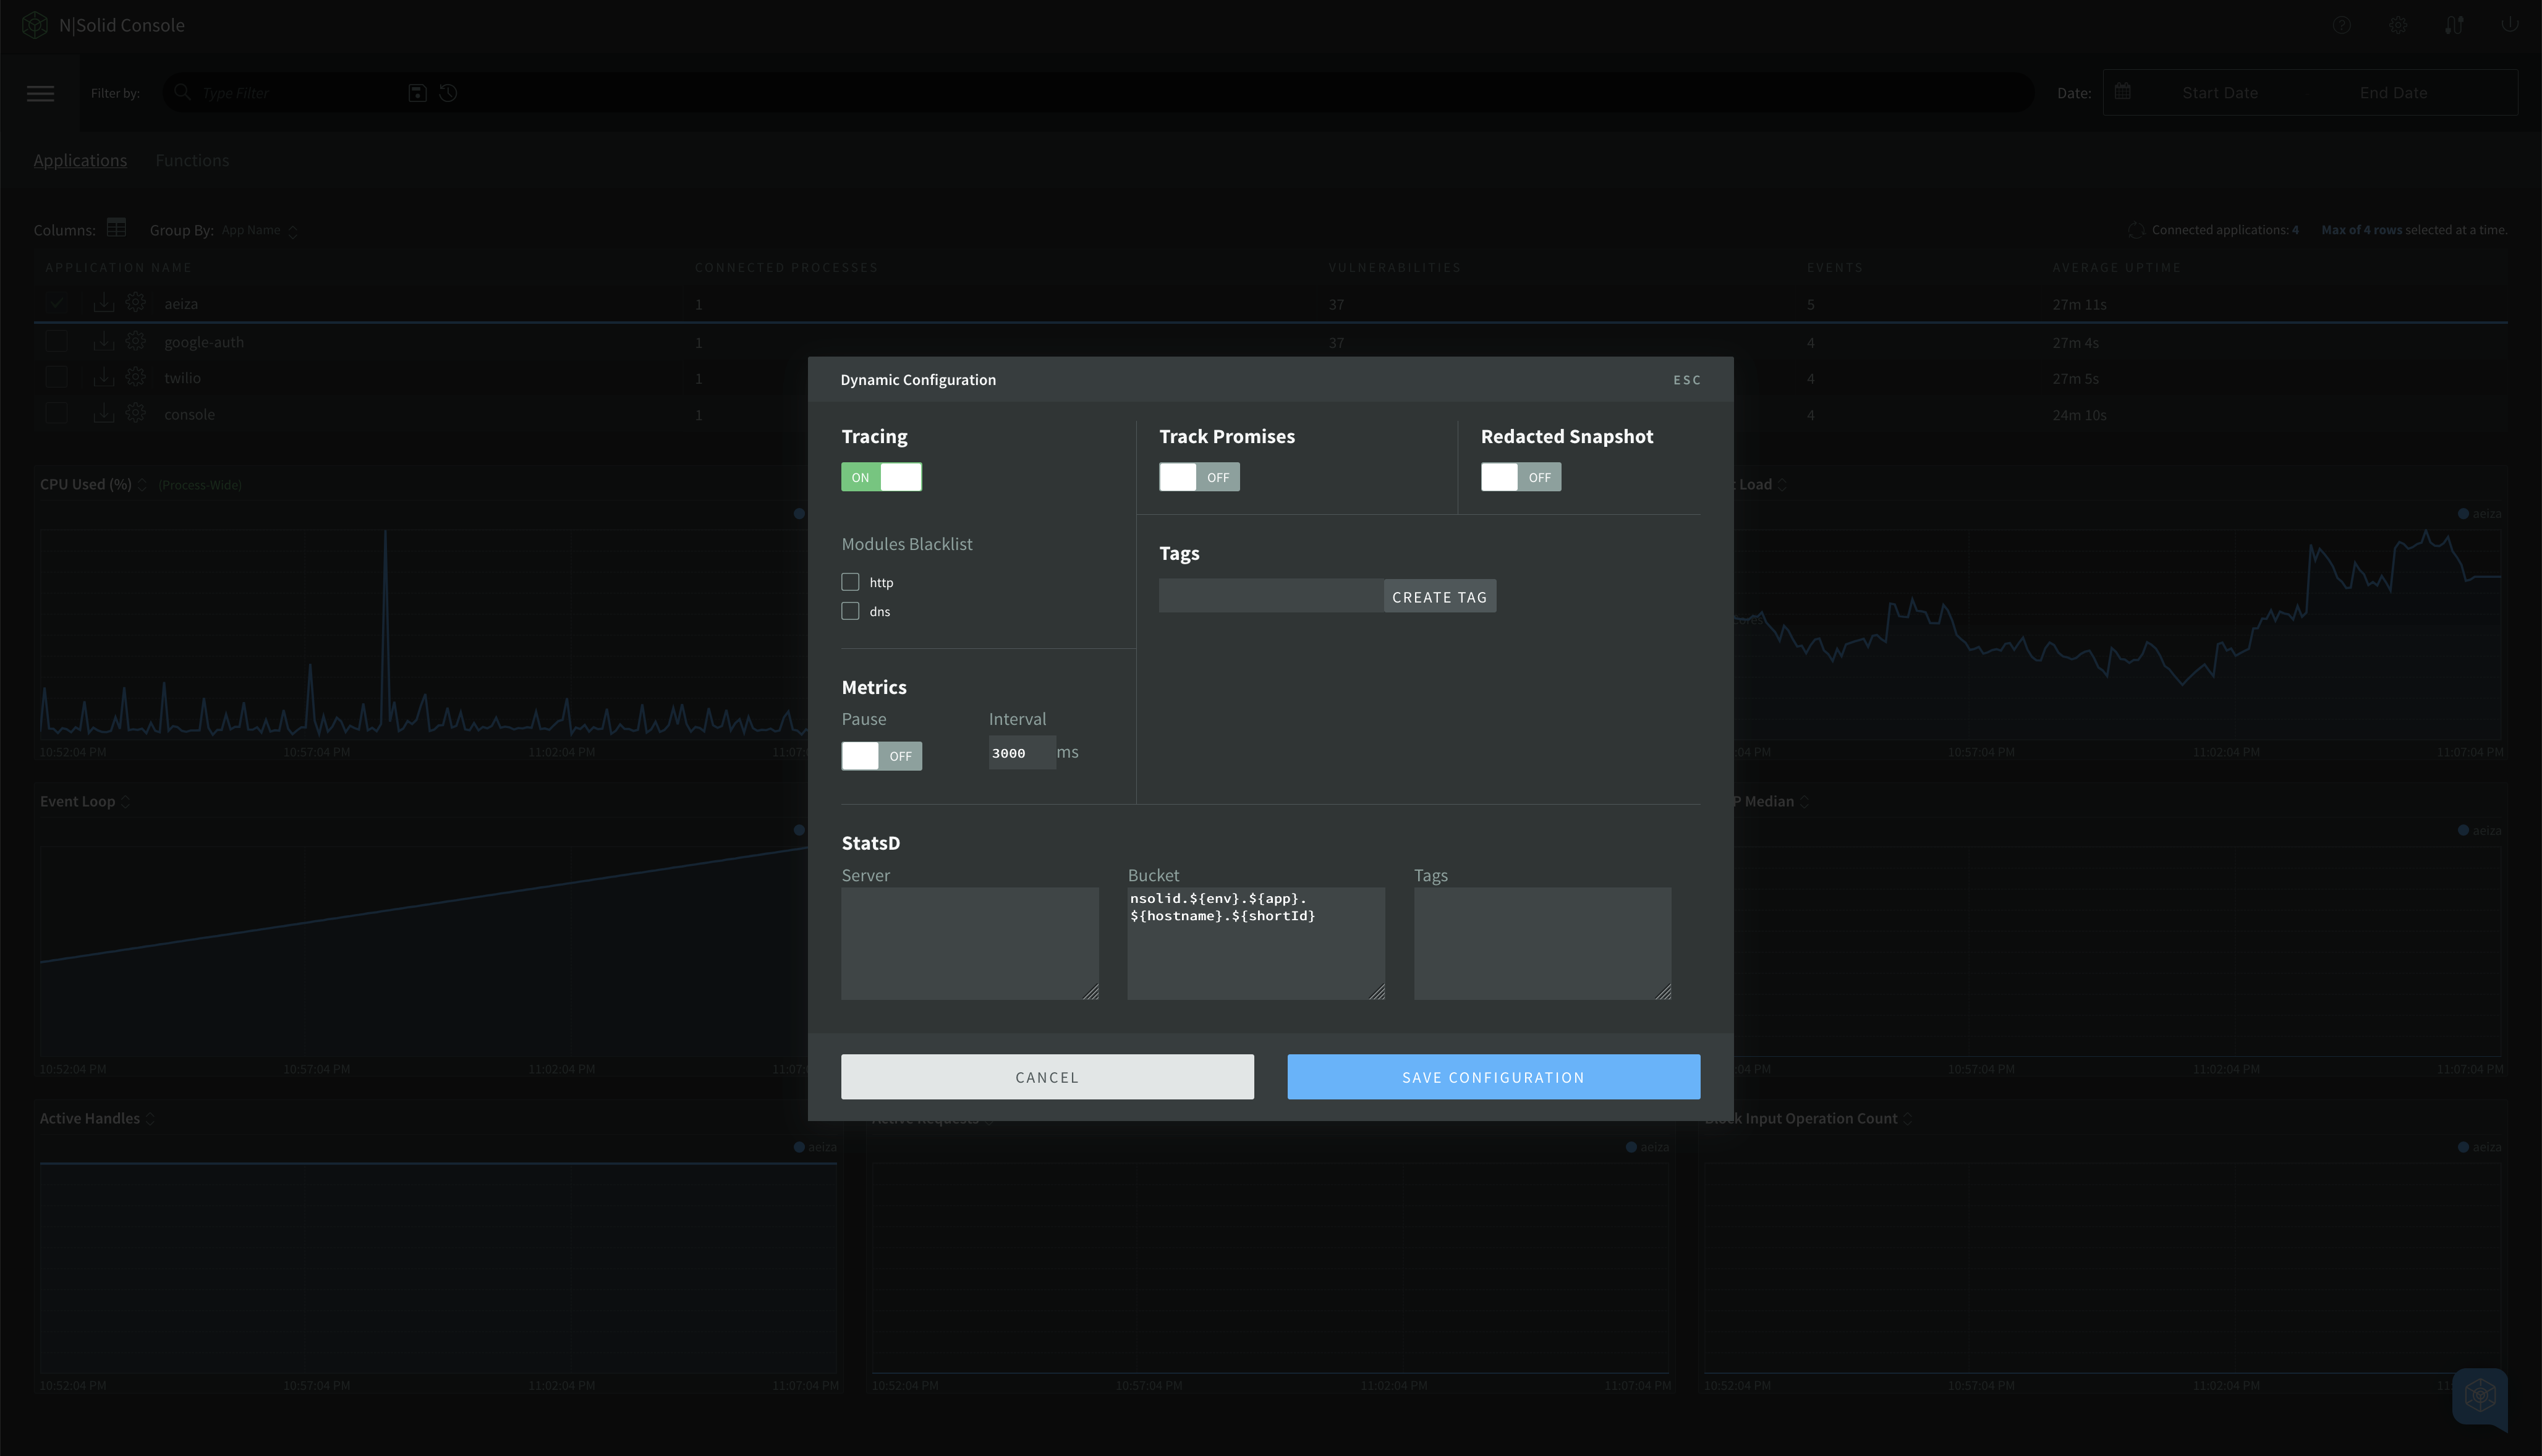Click the download icon for google-auth
This screenshot has height=1456, width=2542.
coord(104,341)
